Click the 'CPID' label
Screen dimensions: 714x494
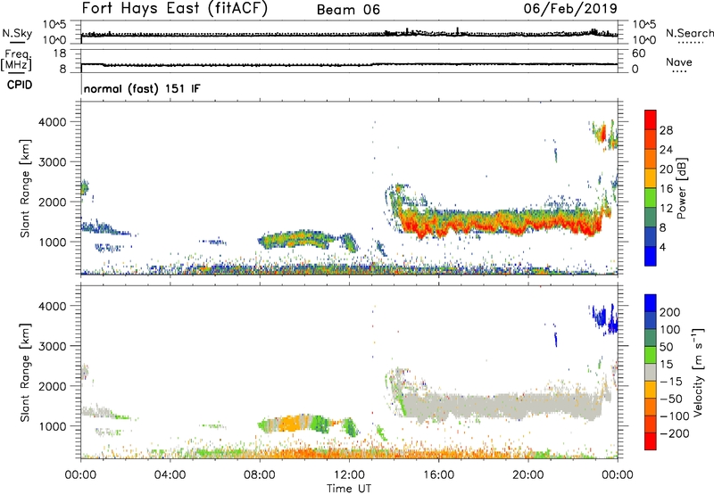(20, 85)
